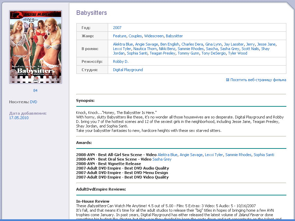The width and height of the screenshot is (295, 221).
Task: Open Alektra Blue in the cast list
Action: (x=123, y=44)
